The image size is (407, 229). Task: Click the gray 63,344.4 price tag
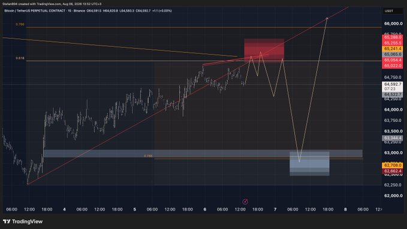pos(393,138)
